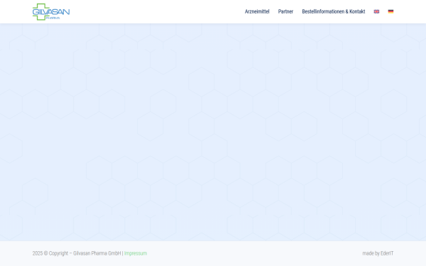Switch language with the UK flag icon

coord(376,11)
